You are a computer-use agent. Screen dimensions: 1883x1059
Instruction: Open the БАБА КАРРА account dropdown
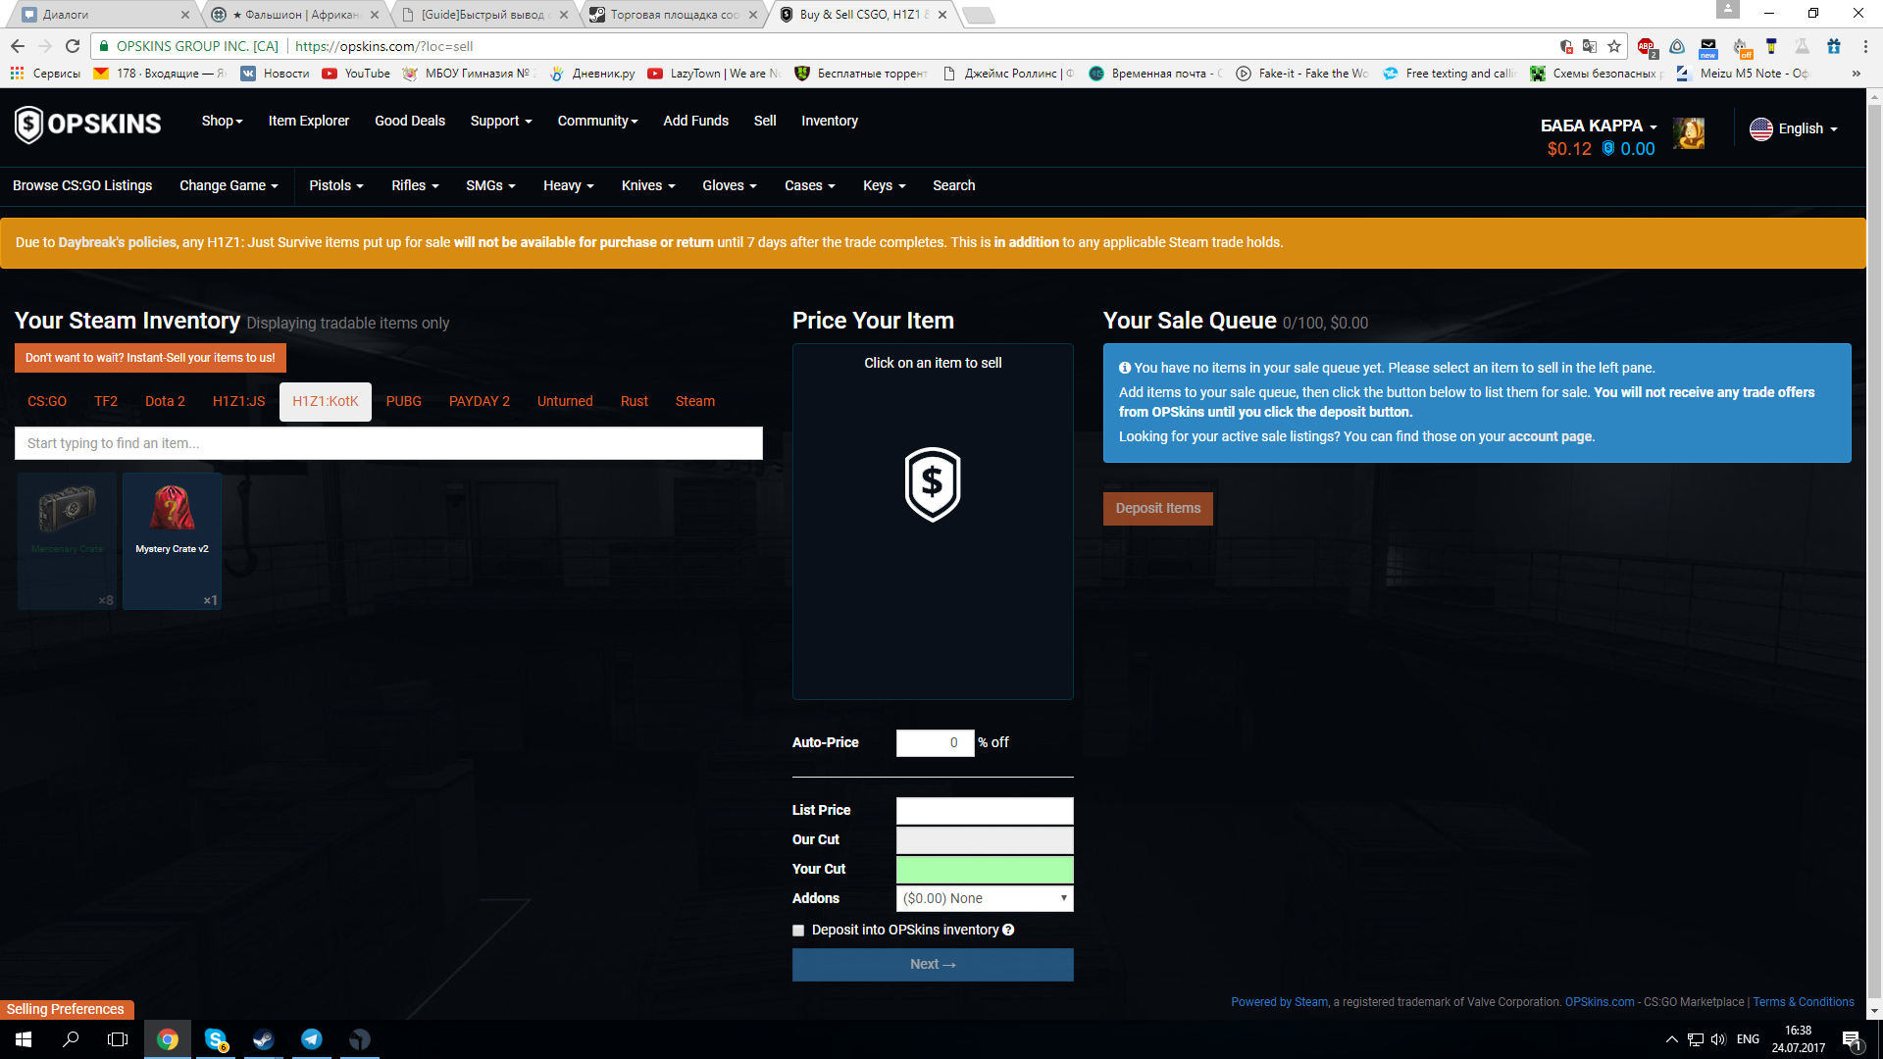click(1599, 126)
